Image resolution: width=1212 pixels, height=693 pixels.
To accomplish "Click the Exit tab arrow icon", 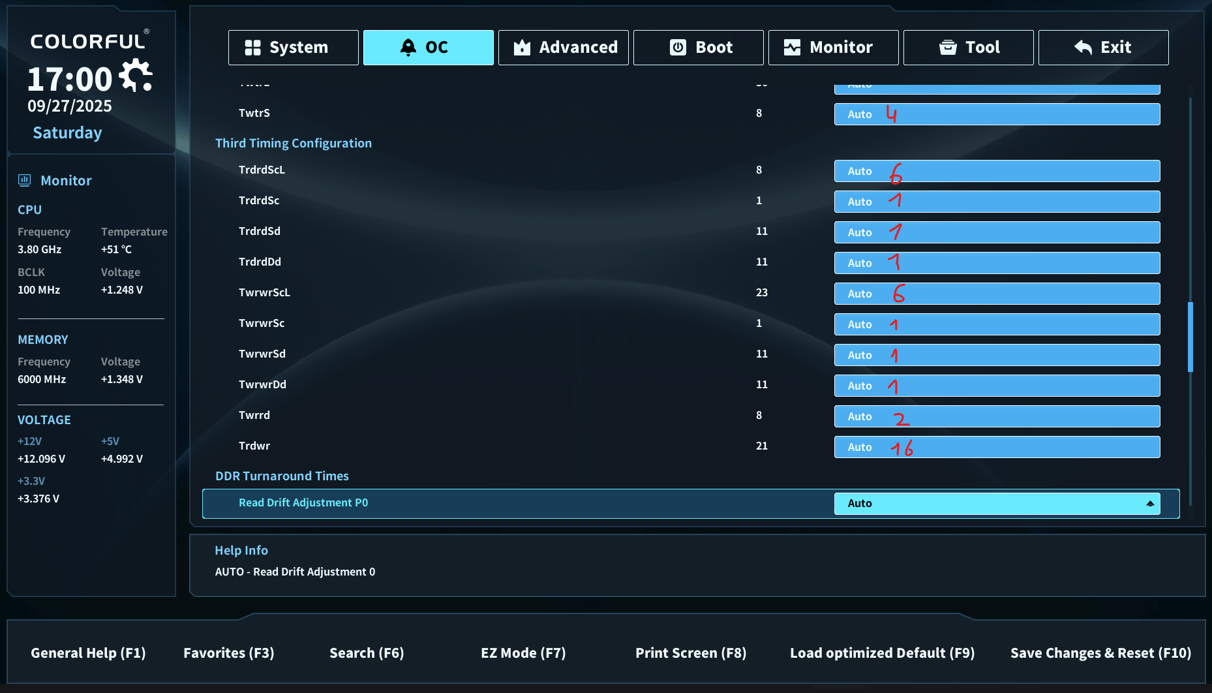I will click(1083, 48).
